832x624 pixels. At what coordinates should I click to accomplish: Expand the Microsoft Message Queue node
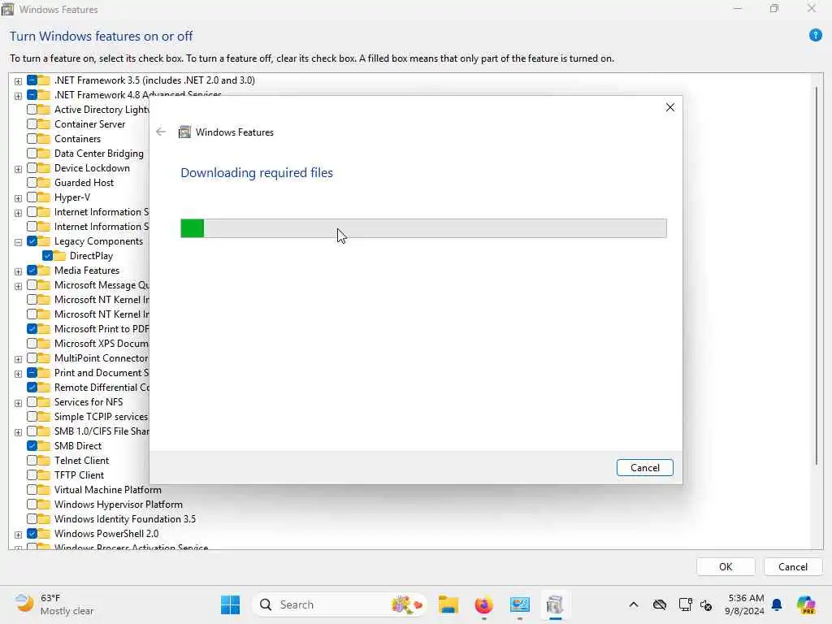18,287
